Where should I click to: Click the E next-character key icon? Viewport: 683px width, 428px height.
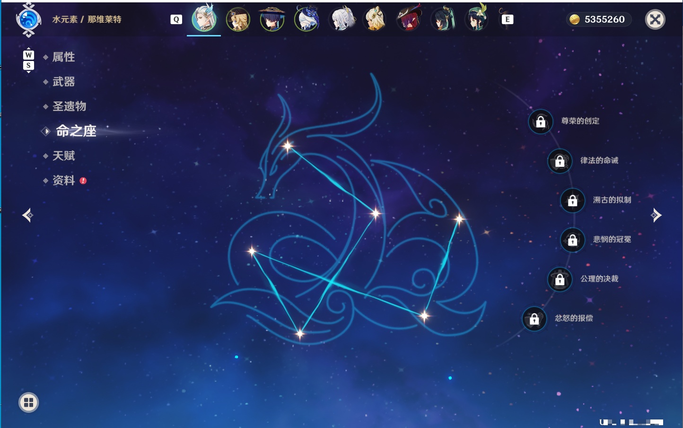[507, 19]
